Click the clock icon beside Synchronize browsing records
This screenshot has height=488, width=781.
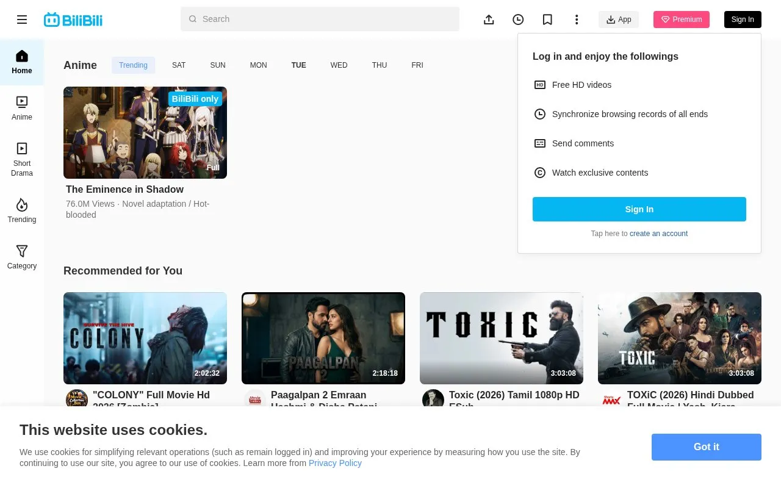[540, 114]
